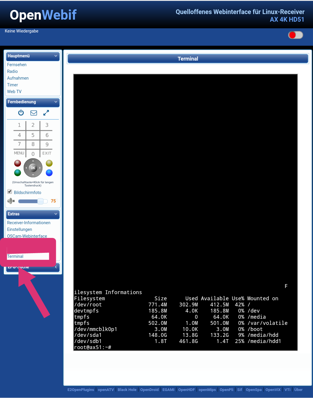
Task: Open the send message envelope icon
Action: point(34,113)
